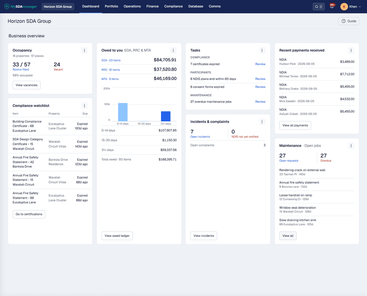This screenshot has height=296, width=367.
Task: Open MTA · 9 items link
Action: pos(110,79)
